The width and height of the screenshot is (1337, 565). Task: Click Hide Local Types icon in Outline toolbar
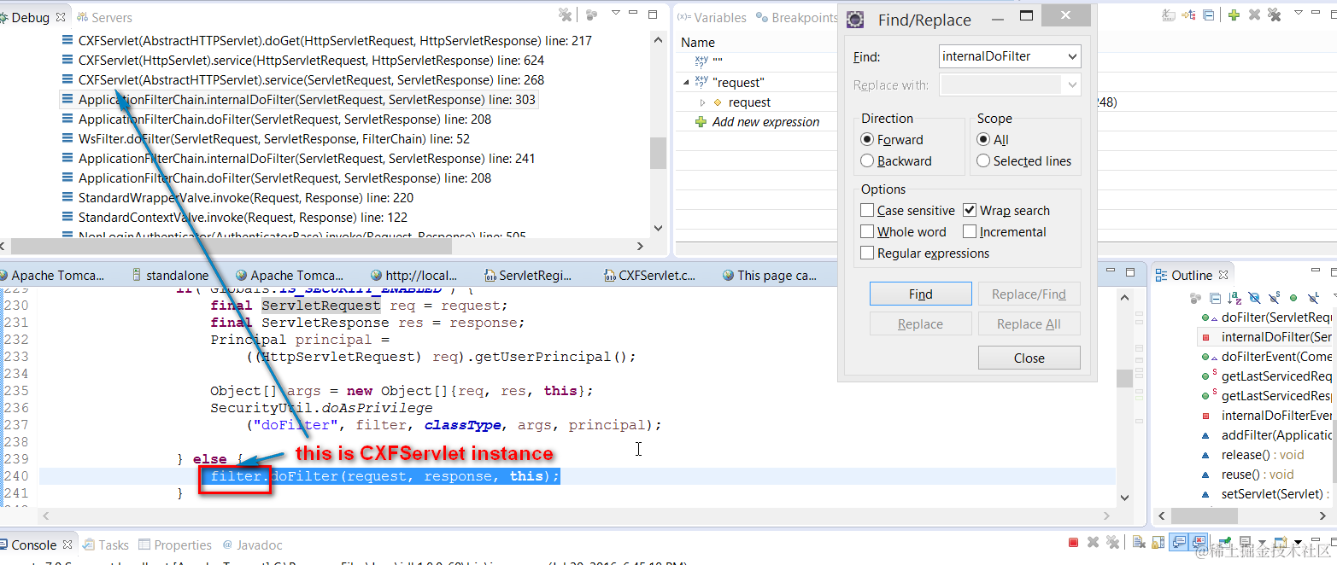coord(1313,298)
